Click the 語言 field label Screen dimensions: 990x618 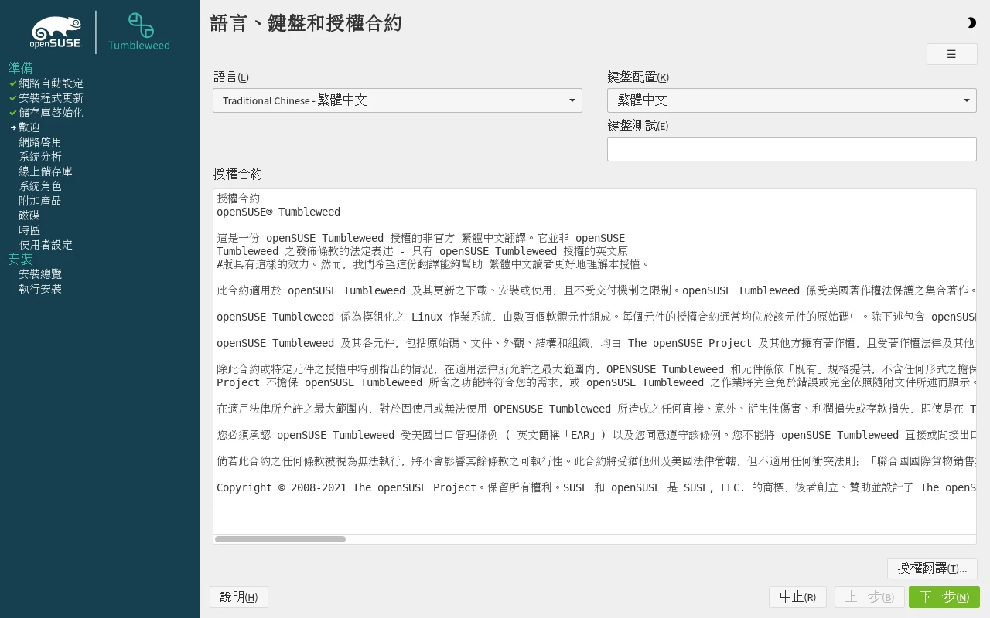pos(231,76)
